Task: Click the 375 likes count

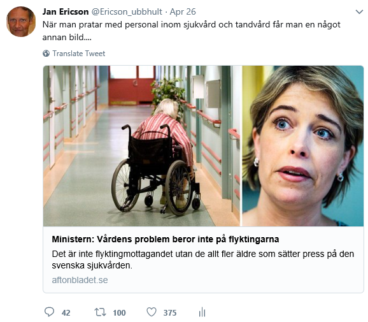Action: pyautogui.click(x=170, y=313)
